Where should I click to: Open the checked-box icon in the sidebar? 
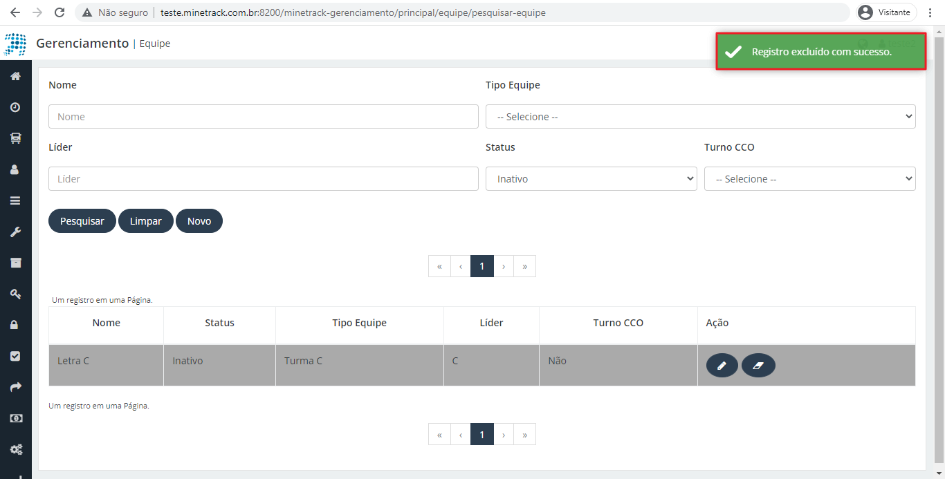[x=15, y=356]
